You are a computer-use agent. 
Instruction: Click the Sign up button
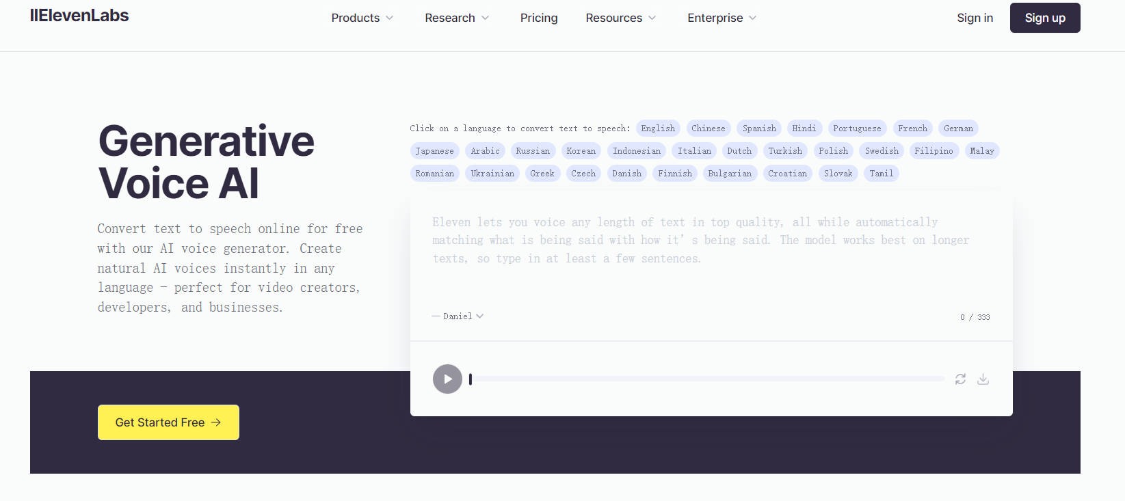(1045, 18)
